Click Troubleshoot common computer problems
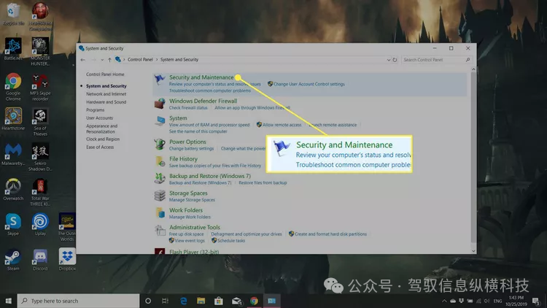 (210, 91)
